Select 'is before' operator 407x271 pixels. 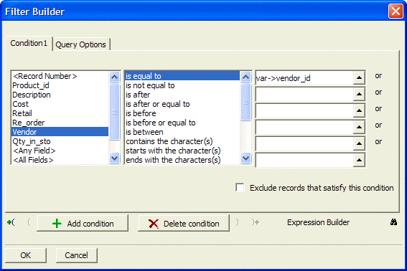pos(182,113)
